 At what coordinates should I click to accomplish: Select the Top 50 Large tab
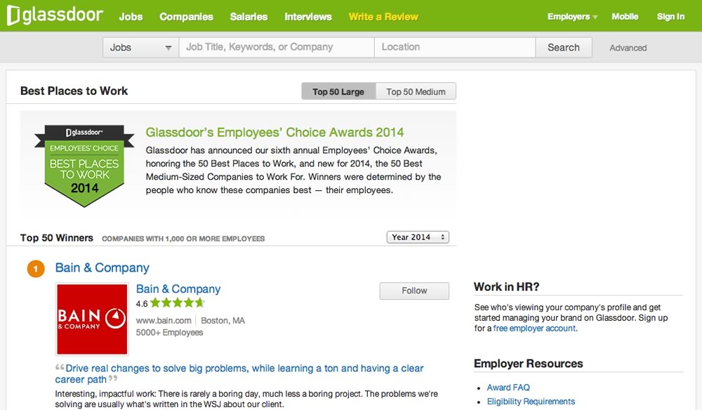(338, 91)
